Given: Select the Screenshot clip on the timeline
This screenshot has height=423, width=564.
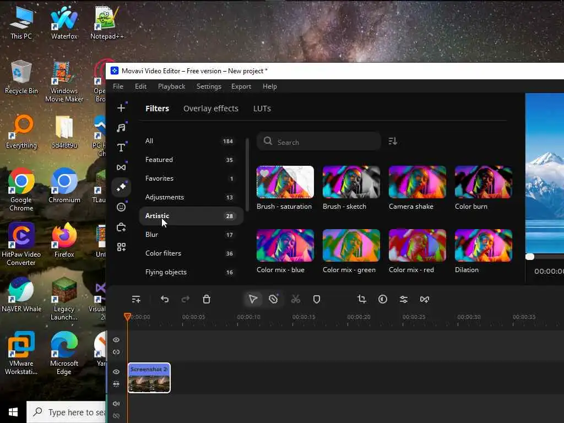Looking at the screenshot, I should tap(149, 378).
